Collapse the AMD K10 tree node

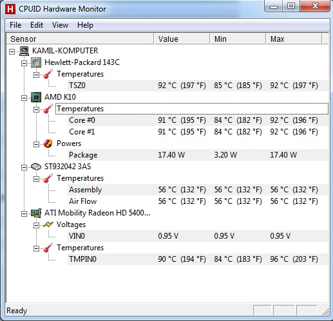24,98
